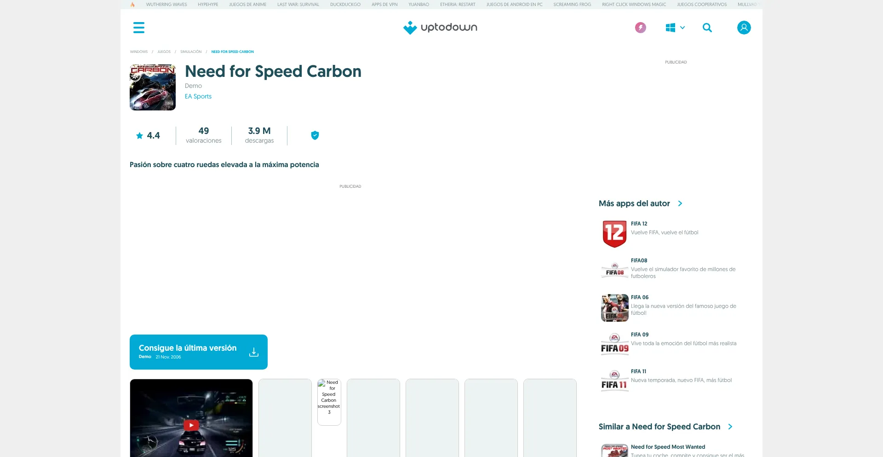This screenshot has height=457, width=883.
Task: Click FIFA 11 title text
Action: click(x=638, y=371)
